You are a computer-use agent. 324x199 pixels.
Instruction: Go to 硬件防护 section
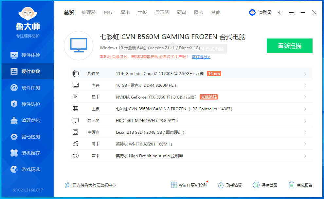tap(28, 104)
